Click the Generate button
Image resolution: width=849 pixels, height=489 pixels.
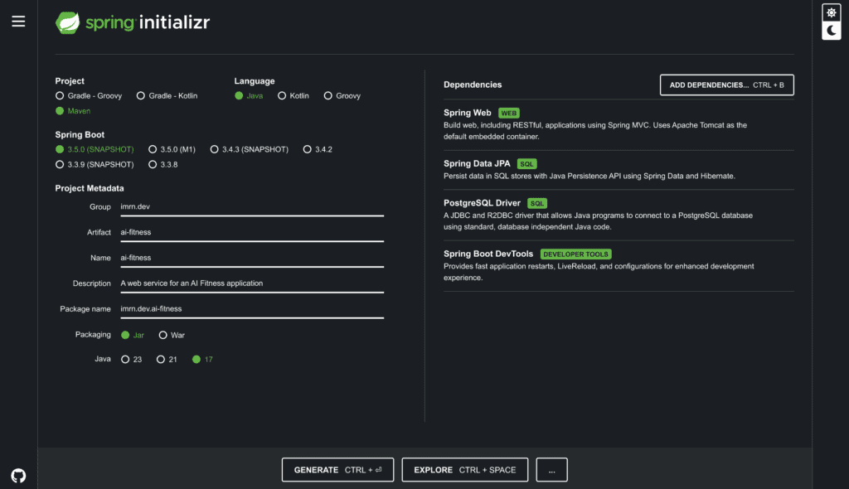coord(337,469)
